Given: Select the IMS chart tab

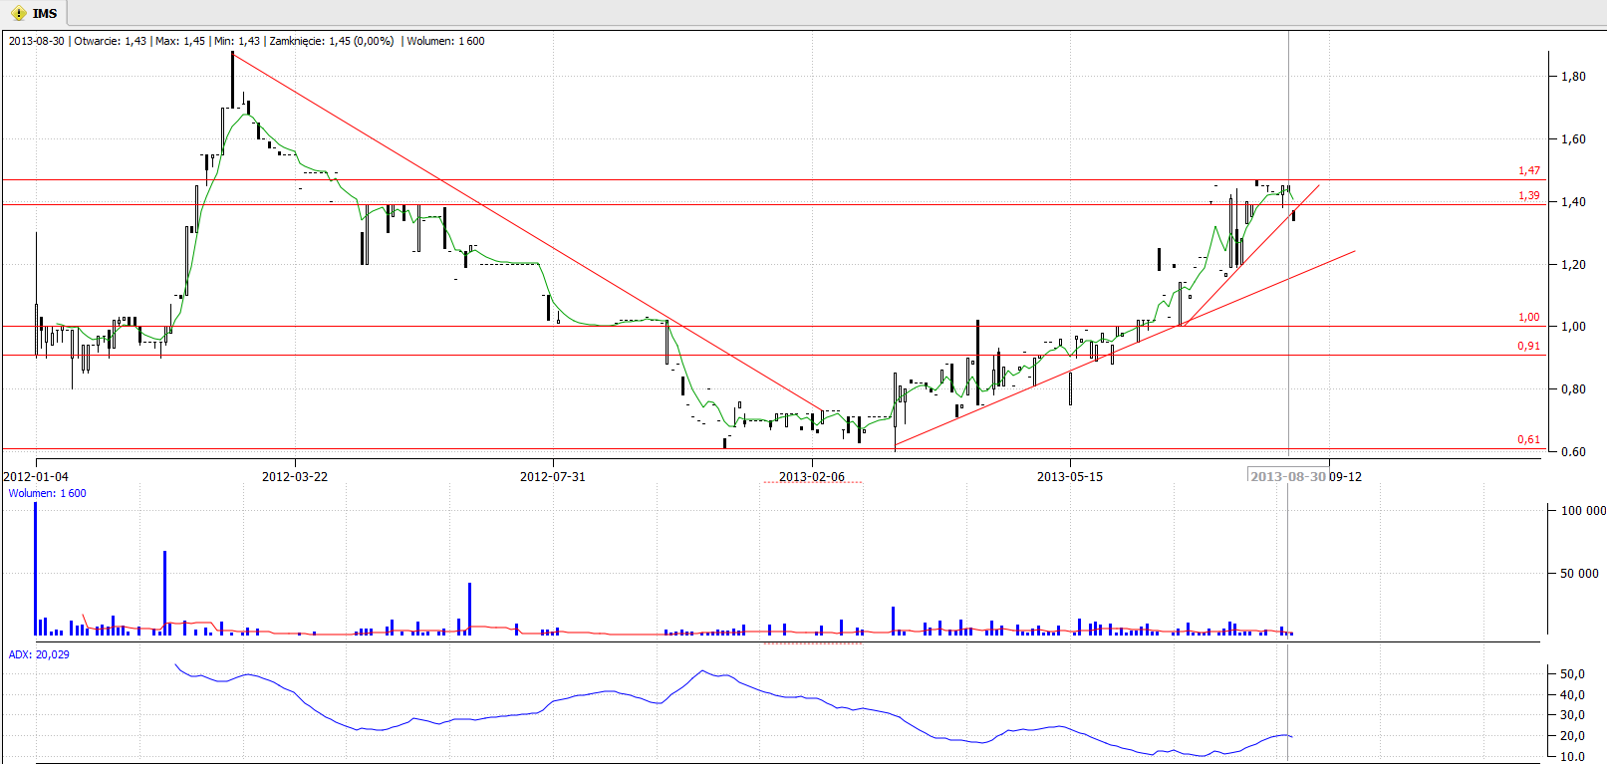Looking at the screenshot, I should 44,13.
